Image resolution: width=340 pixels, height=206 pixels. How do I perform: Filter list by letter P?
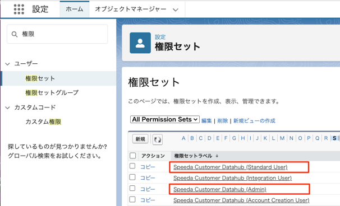[x=309, y=138]
